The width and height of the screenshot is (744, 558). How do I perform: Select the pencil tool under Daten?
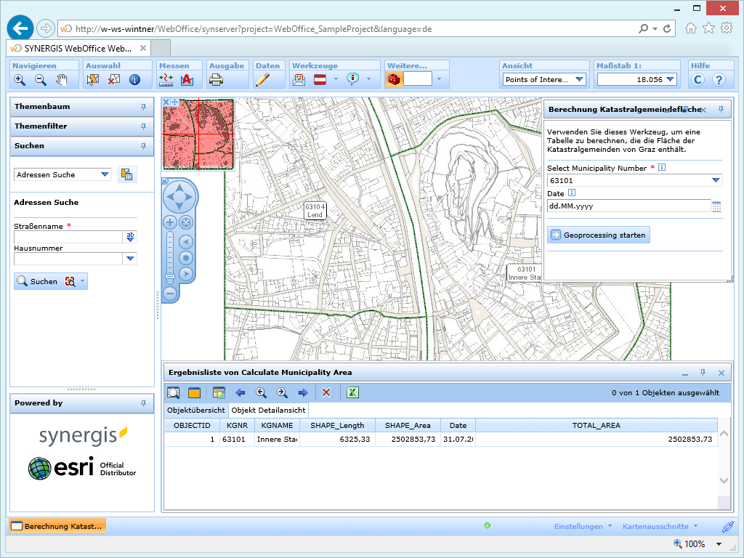click(262, 80)
